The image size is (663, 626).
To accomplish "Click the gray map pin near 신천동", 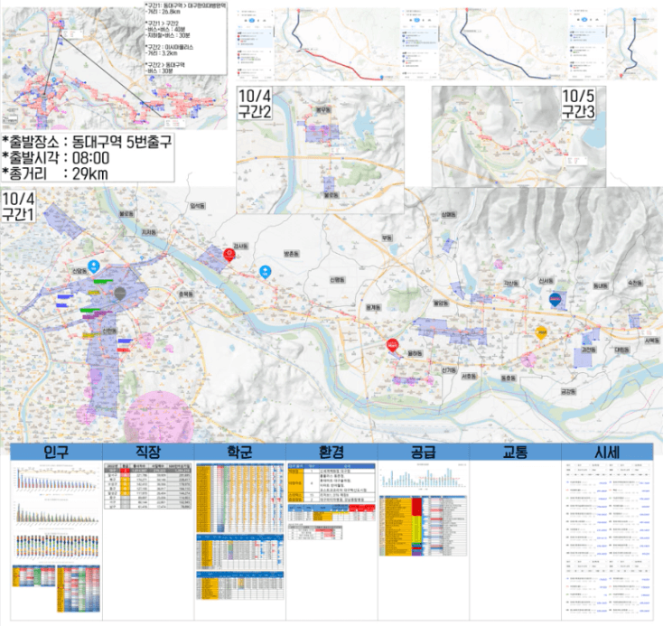I will click(x=120, y=294).
